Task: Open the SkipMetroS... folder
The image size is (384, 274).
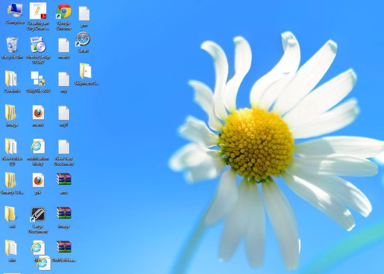Action: click(x=86, y=74)
